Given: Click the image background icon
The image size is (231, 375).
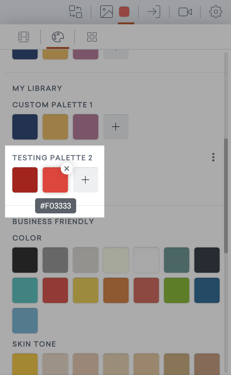Looking at the screenshot, I should (x=106, y=12).
